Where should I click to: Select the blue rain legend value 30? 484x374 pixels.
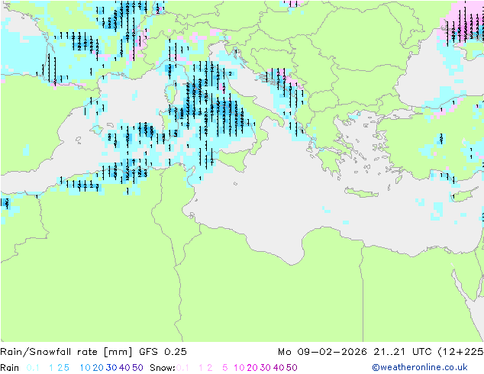(x=111, y=368)
